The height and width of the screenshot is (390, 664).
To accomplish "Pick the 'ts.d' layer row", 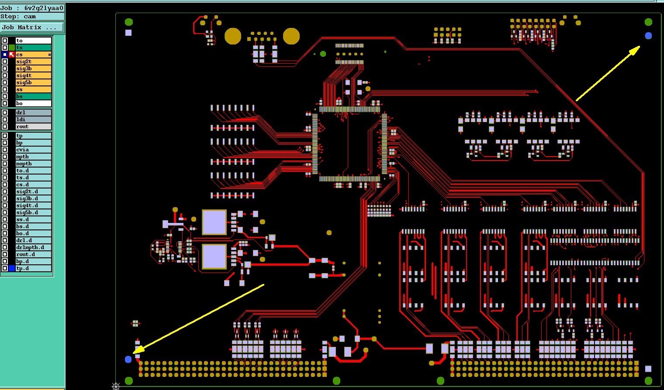I will [34, 178].
